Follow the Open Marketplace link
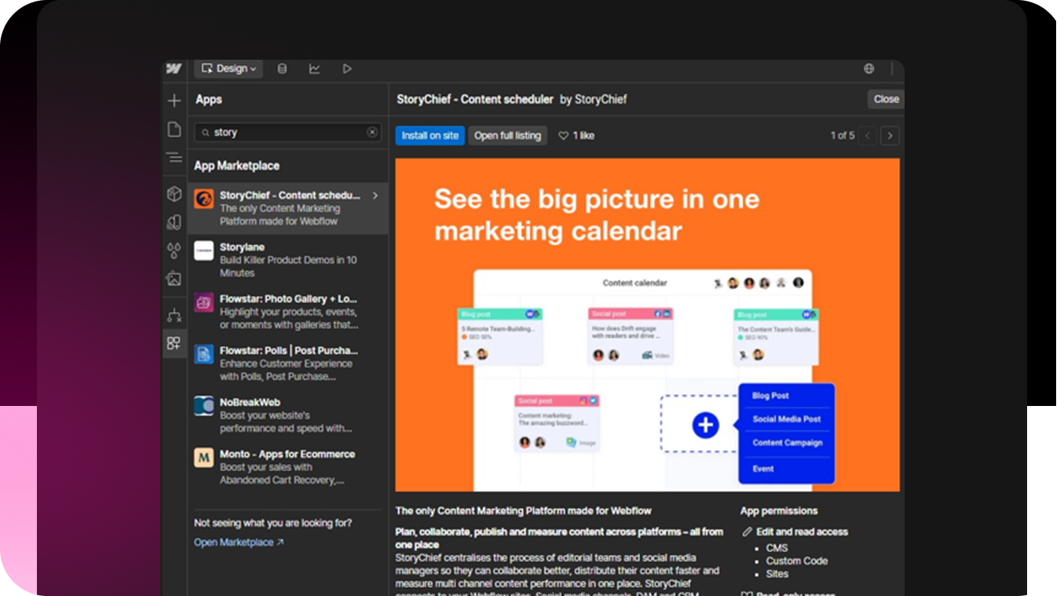1064x596 pixels. 239,543
